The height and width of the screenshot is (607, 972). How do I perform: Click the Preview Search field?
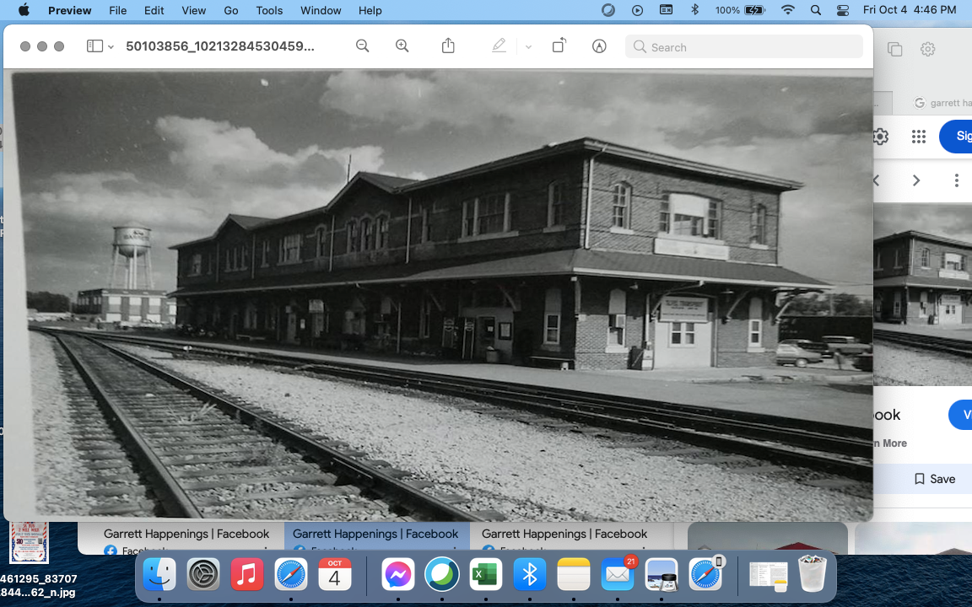point(744,47)
